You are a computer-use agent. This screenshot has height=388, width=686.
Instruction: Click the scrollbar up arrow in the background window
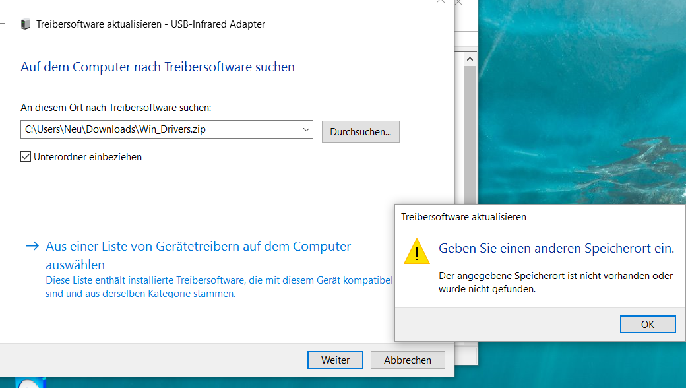click(470, 59)
